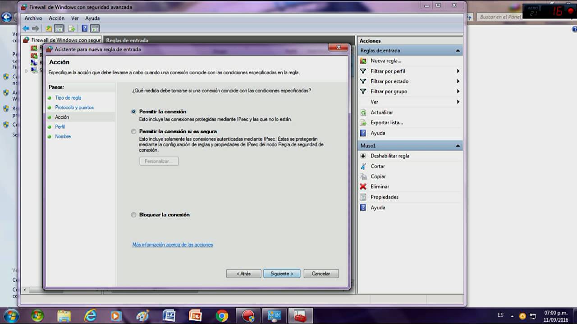Click the Cortar scissors icon
The width and height of the screenshot is (577, 324).
[x=363, y=166]
